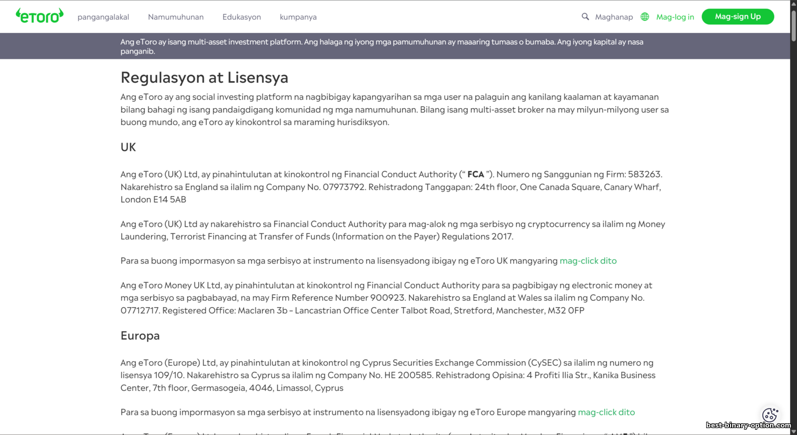
Task: Click the vertical scrollbar thumb
Action: 793,25
